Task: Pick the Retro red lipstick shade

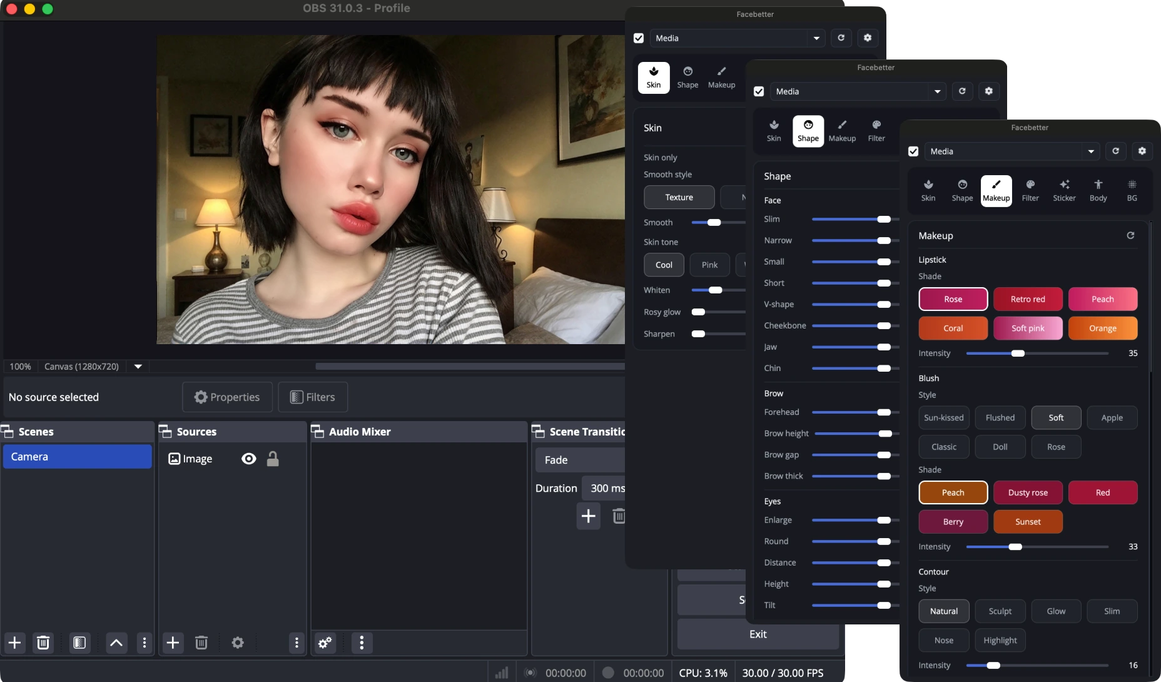Action: tap(1028, 299)
